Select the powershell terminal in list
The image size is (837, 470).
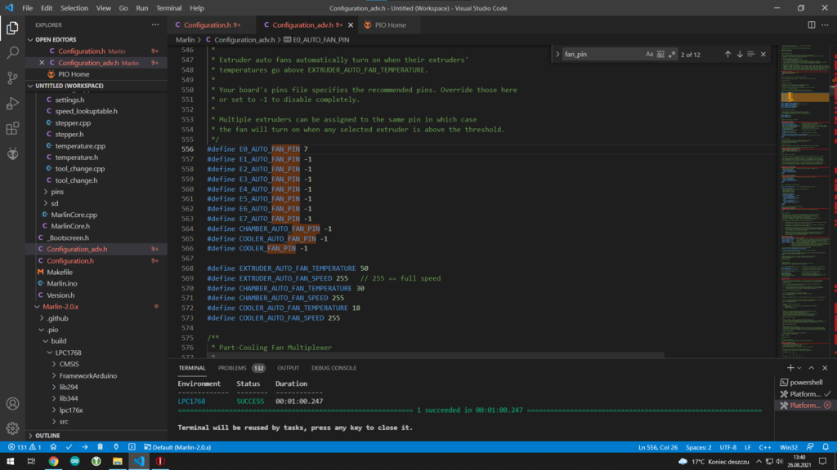[x=804, y=382]
